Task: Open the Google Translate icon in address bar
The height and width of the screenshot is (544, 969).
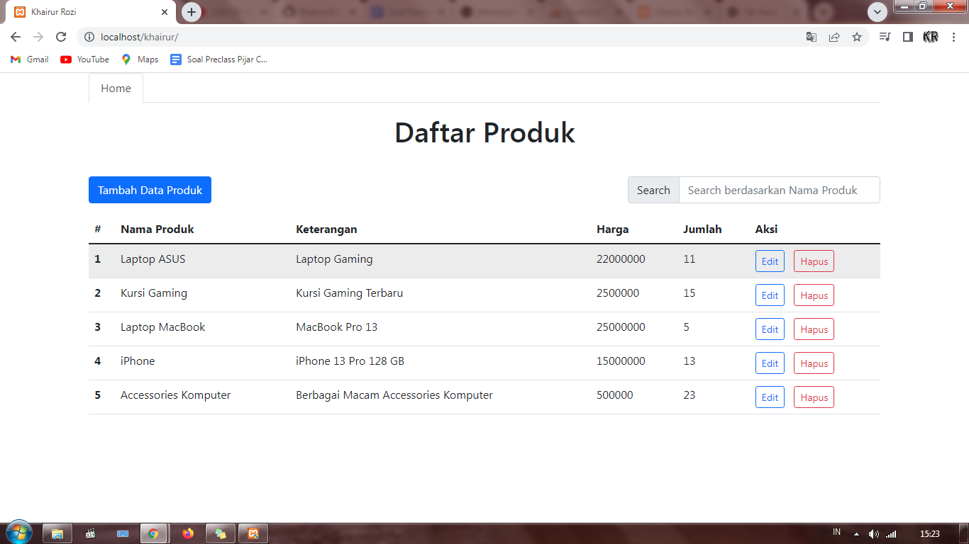Action: 811,37
